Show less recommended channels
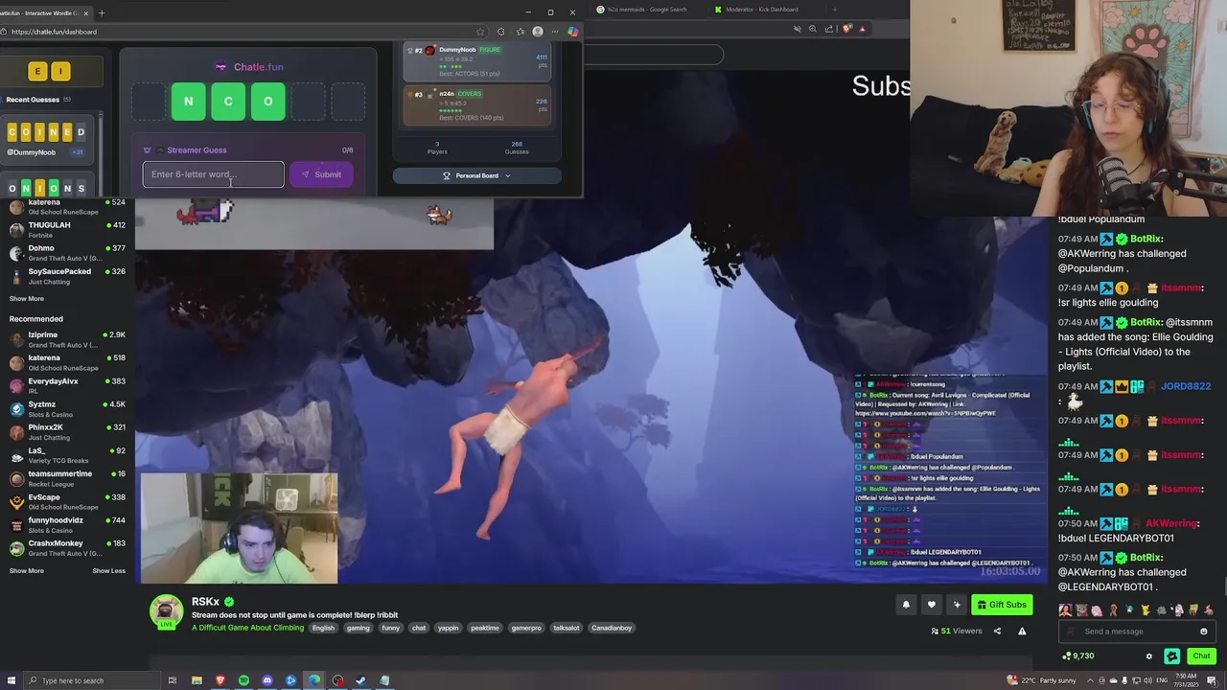Viewport: 1227px width, 690px height. tap(108, 571)
